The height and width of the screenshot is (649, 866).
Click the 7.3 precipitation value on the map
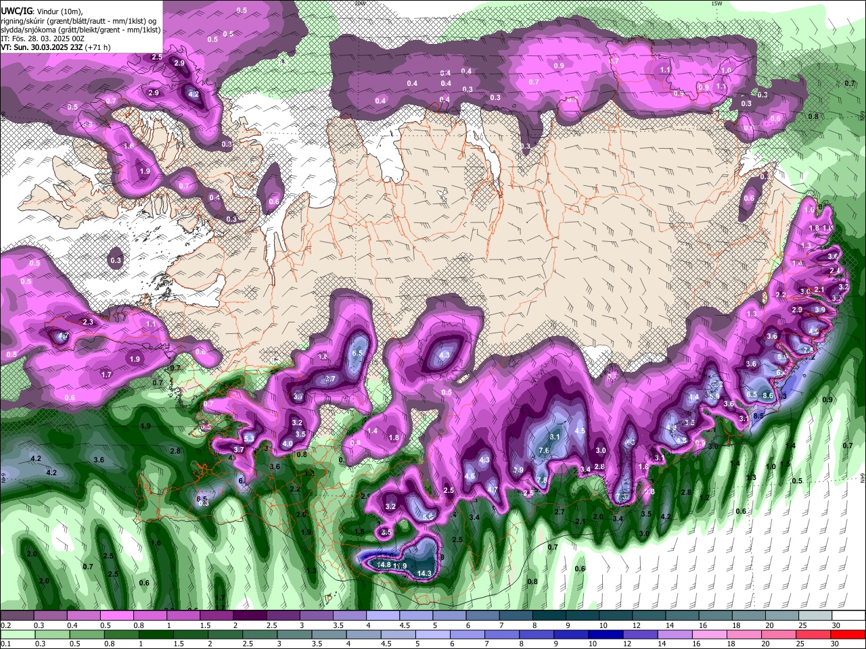pyautogui.click(x=622, y=497)
